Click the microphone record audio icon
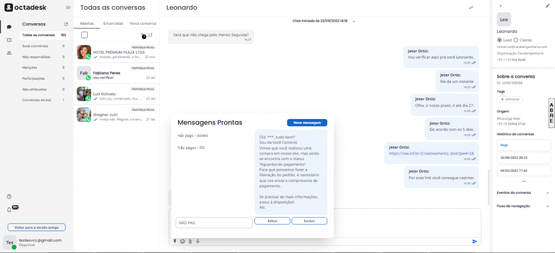This screenshot has width=555, height=253. point(198,241)
